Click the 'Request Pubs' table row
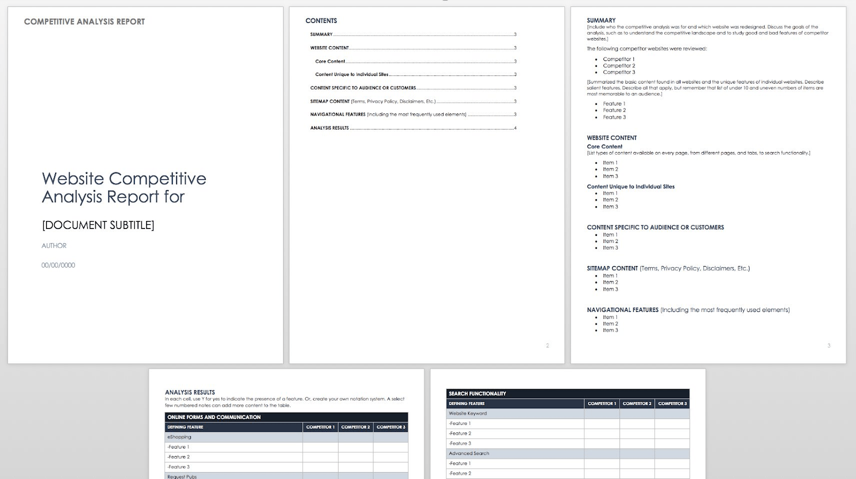The image size is (856, 479). point(287,476)
